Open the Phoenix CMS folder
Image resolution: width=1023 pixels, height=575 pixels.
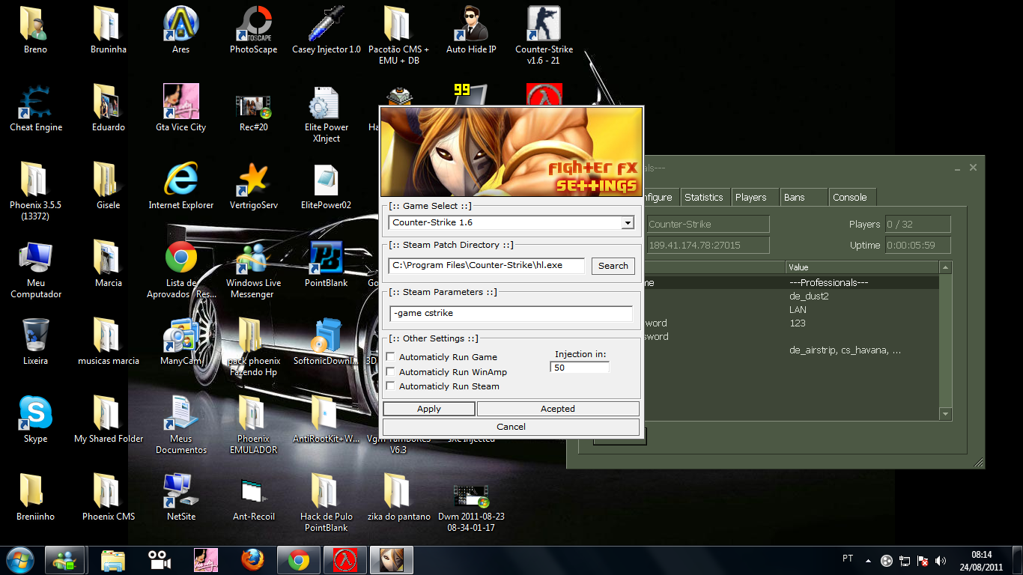tap(108, 498)
